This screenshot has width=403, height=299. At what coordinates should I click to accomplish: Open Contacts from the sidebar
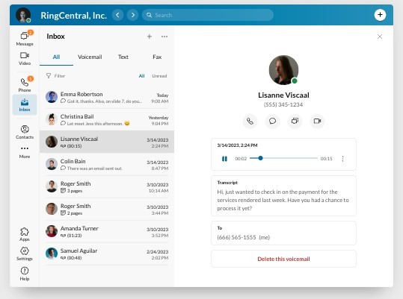pos(25,132)
